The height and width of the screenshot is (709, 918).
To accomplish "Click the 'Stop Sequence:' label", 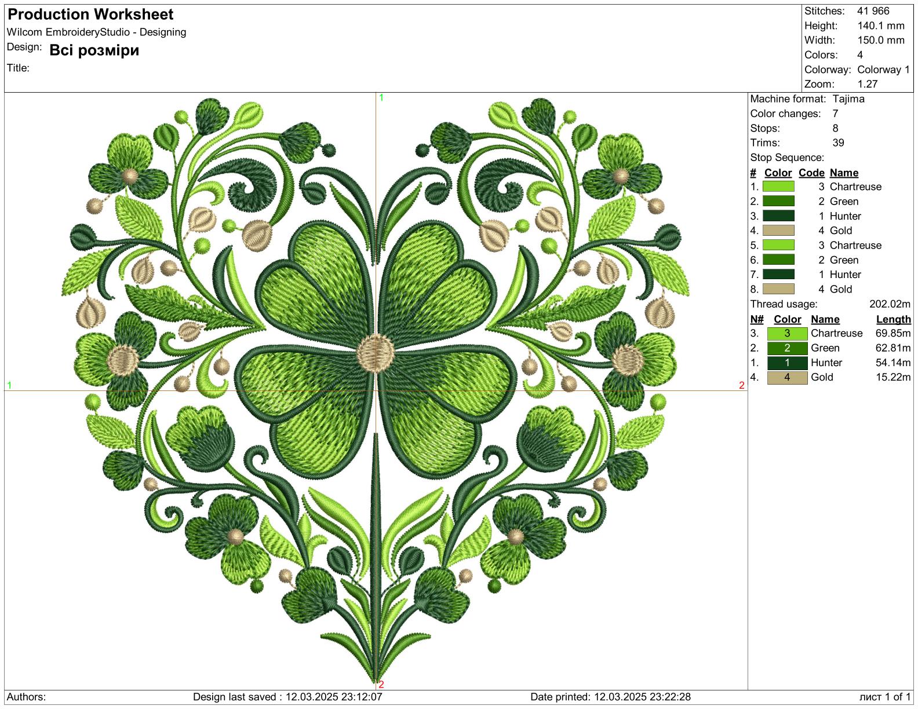I will coord(787,158).
